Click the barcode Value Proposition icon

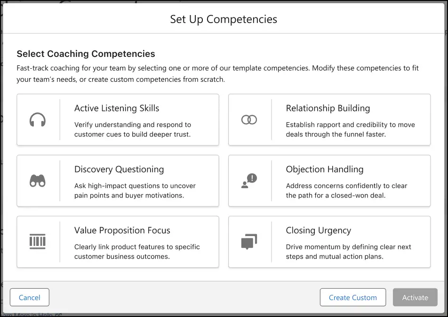click(38, 242)
